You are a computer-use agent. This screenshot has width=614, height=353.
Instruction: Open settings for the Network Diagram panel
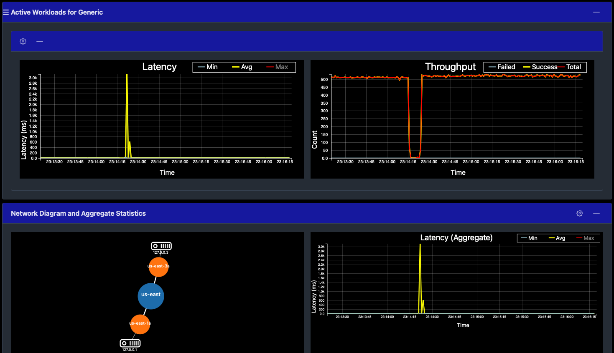(579, 213)
